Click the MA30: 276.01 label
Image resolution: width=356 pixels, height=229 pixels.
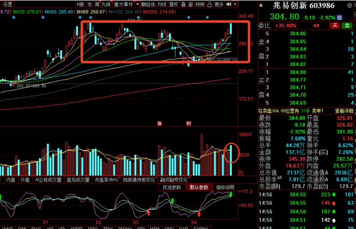coord(27,12)
